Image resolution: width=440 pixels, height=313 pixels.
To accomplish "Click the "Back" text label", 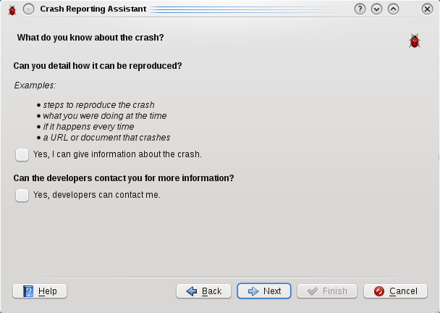I will [x=212, y=291].
